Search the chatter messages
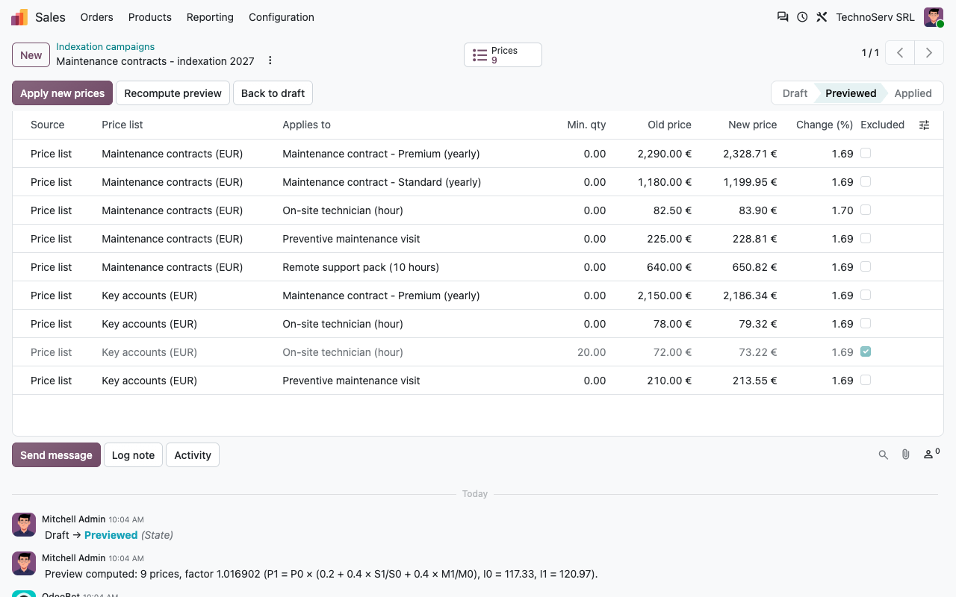This screenshot has width=956, height=597. point(884,454)
